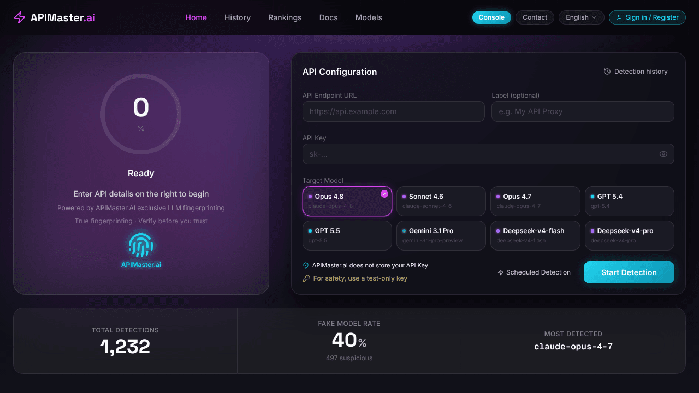Select the Gemini 3.1 Pro target model
The height and width of the screenshot is (393, 699).
[441, 235]
